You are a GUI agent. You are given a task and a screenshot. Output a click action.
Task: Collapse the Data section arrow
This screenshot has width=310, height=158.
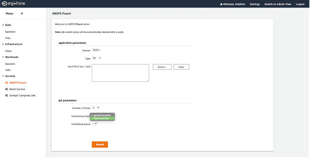3,25
